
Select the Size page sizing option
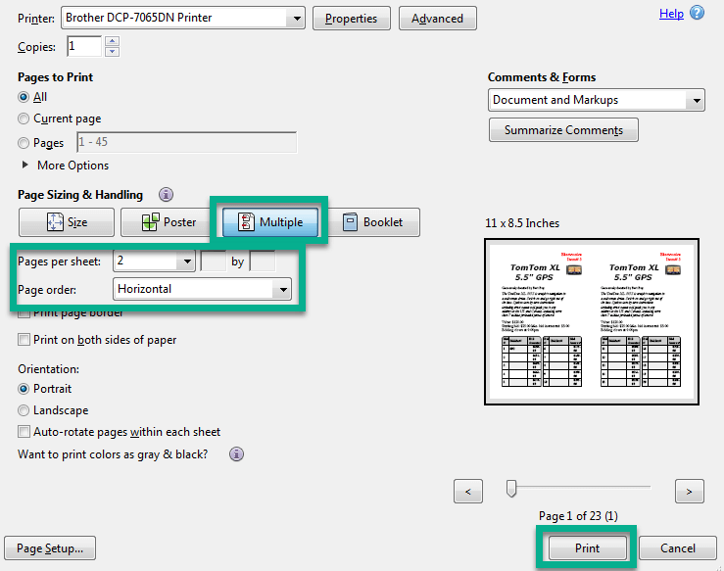pos(67,222)
